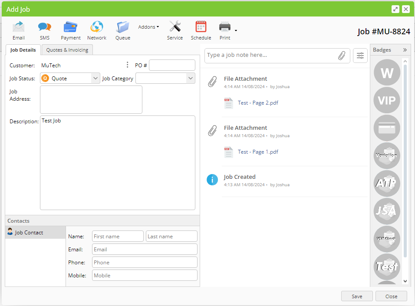Click the contact Email field

coord(145,249)
